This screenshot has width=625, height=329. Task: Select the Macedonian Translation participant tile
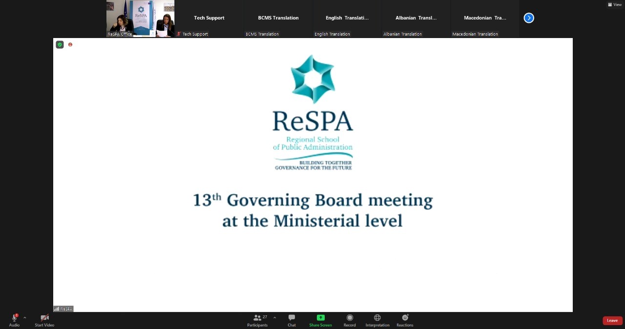point(485,19)
